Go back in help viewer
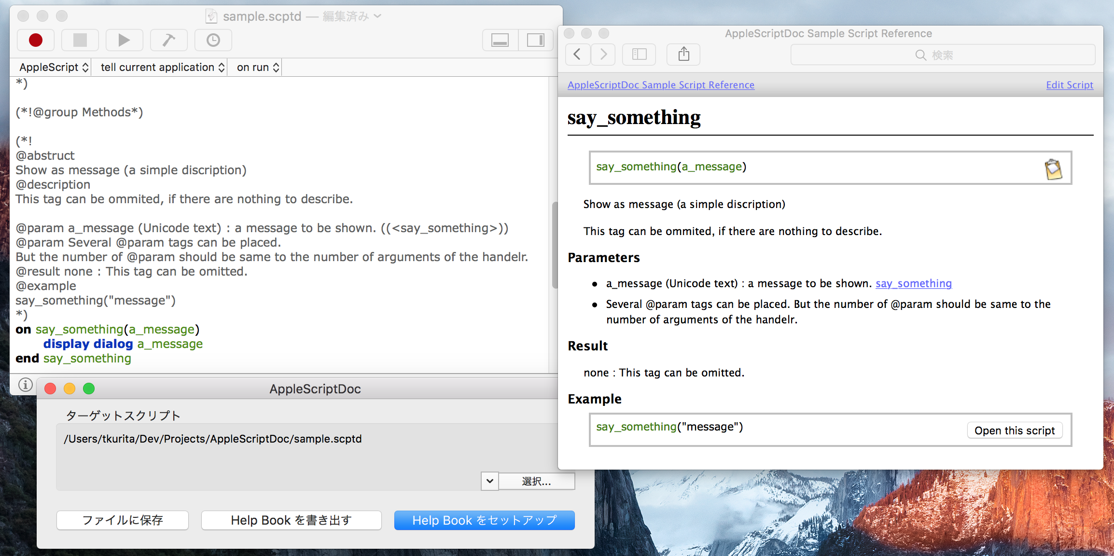This screenshot has height=556, width=1114. [x=577, y=55]
